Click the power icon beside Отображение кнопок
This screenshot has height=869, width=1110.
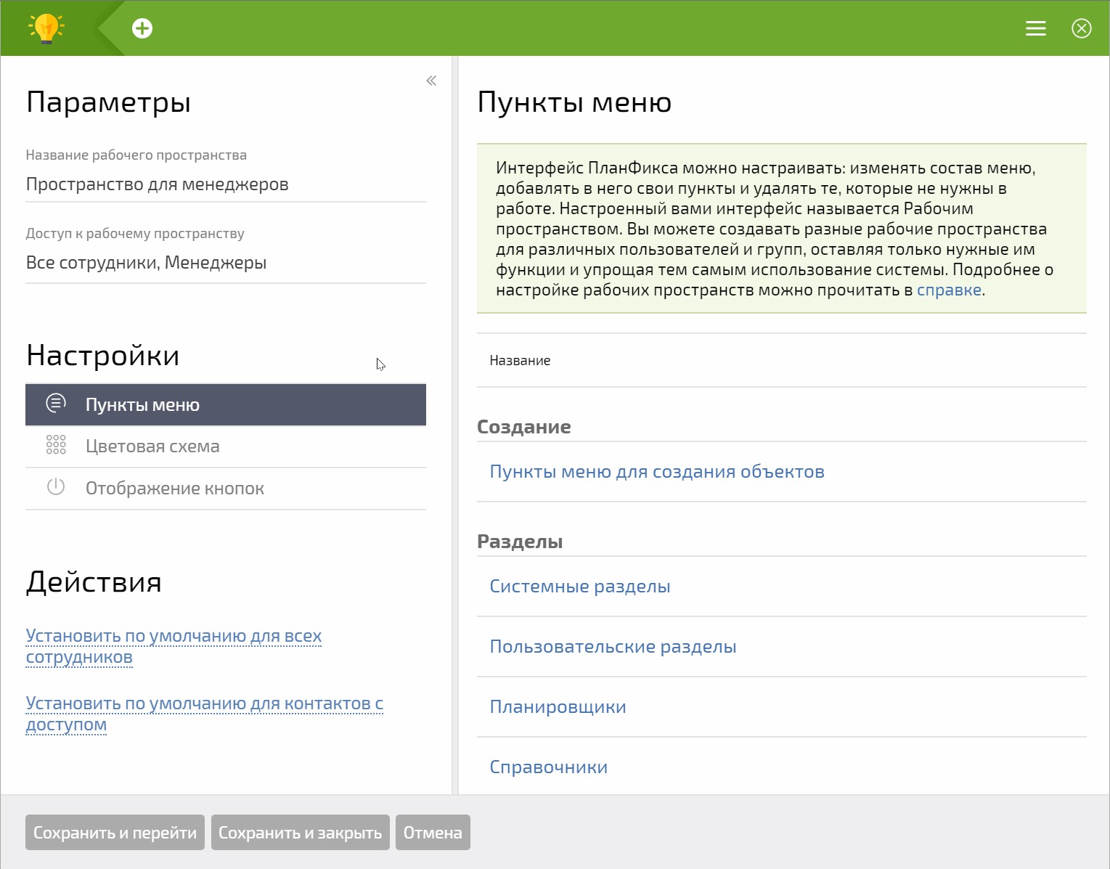pos(56,486)
